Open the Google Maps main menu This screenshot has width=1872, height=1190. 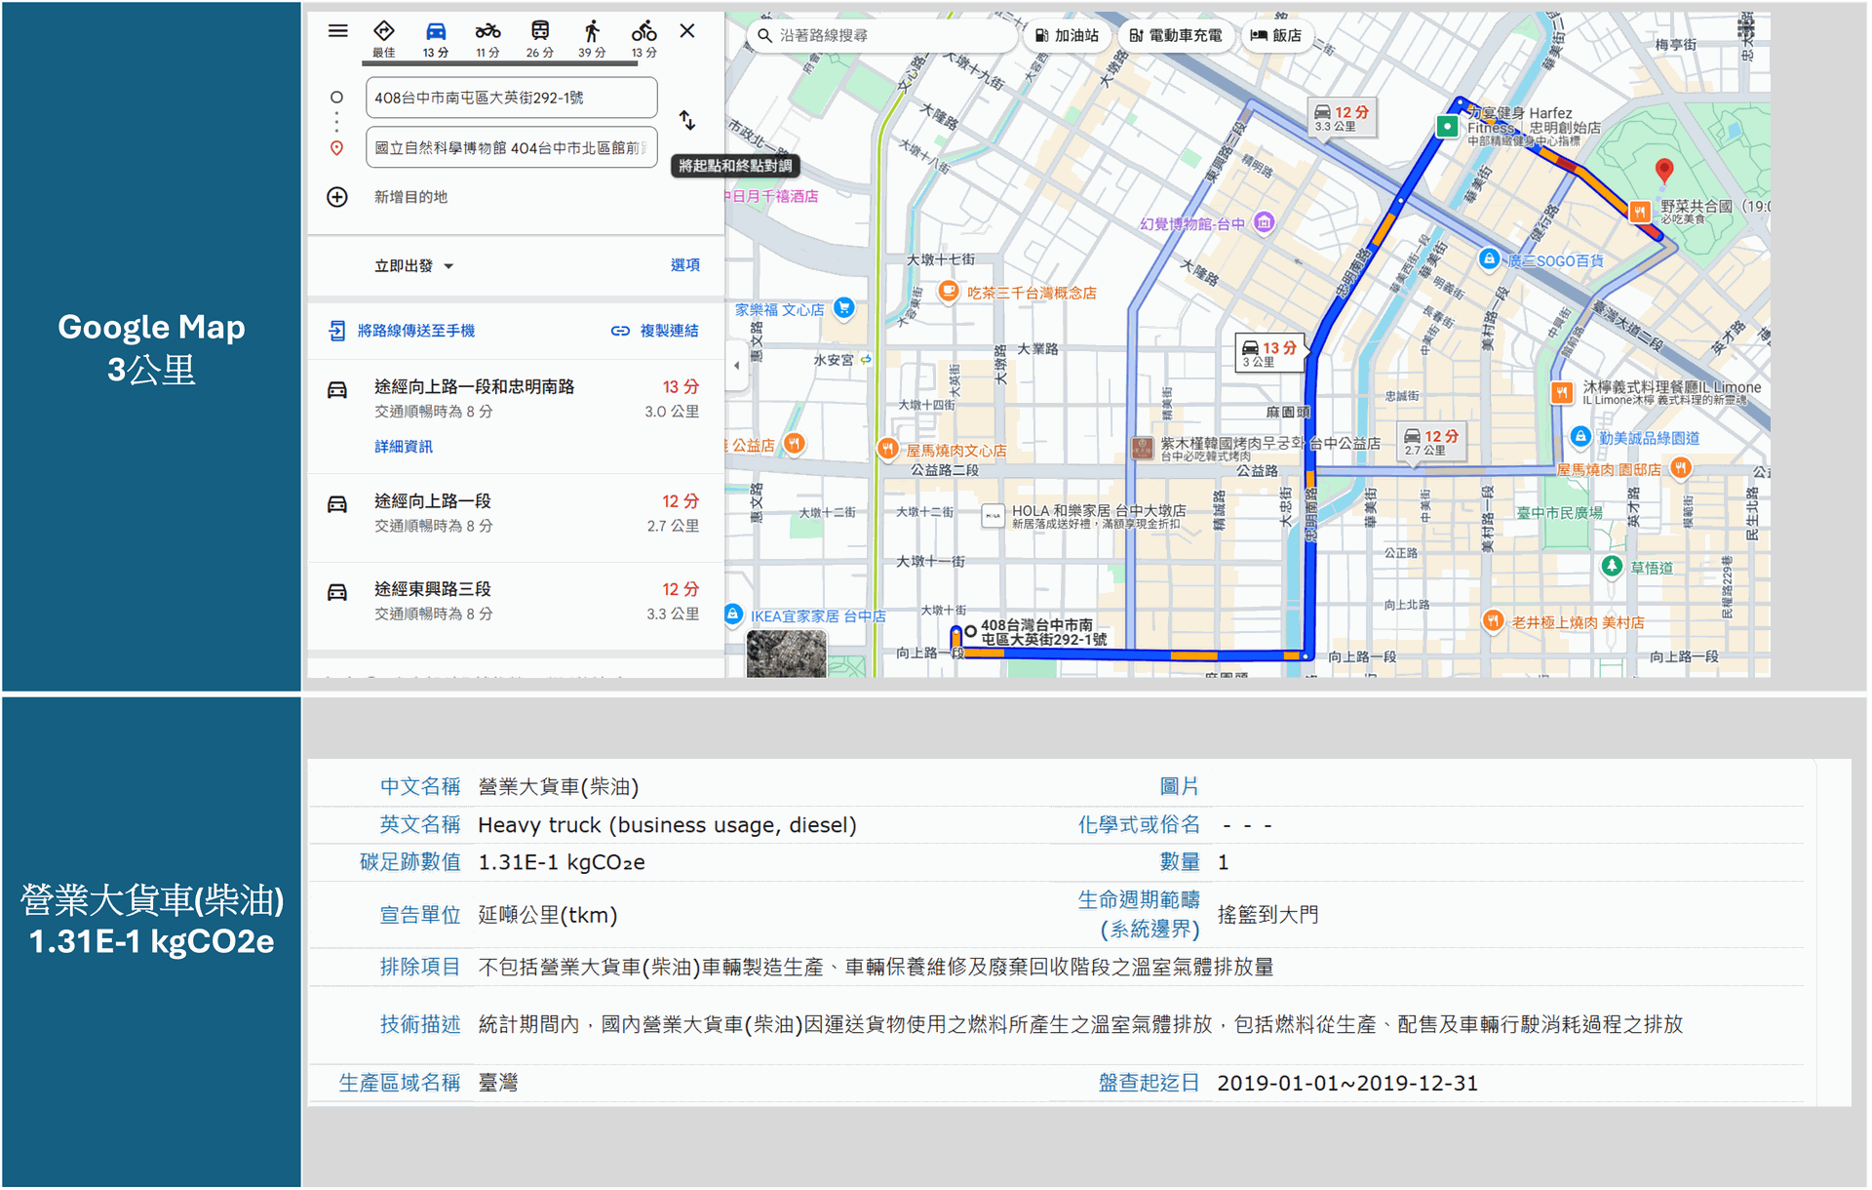(336, 30)
